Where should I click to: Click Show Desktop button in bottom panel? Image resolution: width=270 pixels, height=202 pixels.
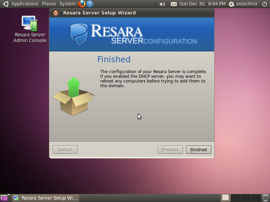[x=4, y=198]
